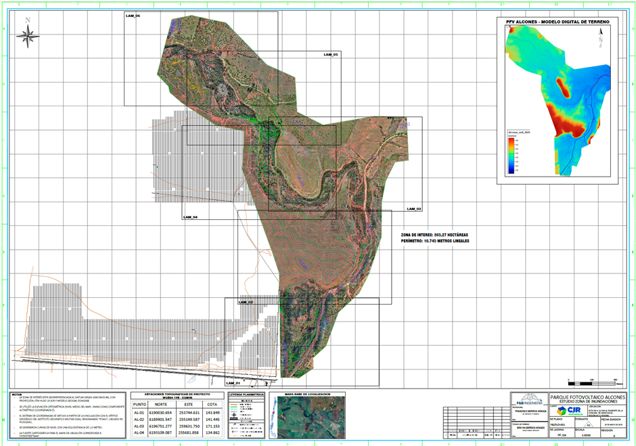Select station AL-04 in the table
636x446 pixels.
click(x=139, y=433)
